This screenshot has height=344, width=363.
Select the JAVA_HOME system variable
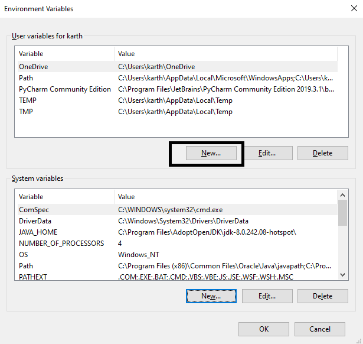coord(178,232)
